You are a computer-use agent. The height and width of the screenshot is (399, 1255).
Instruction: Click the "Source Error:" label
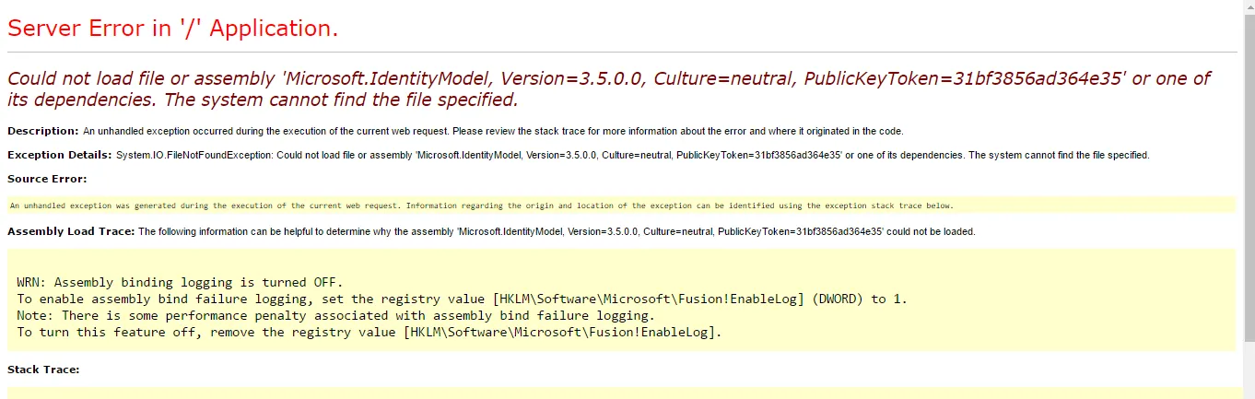[47, 179]
